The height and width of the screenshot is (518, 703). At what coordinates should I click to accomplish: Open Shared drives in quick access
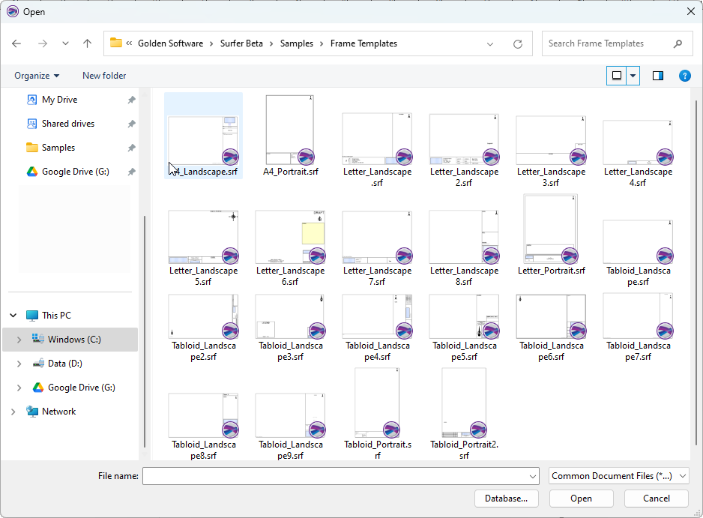coord(68,124)
